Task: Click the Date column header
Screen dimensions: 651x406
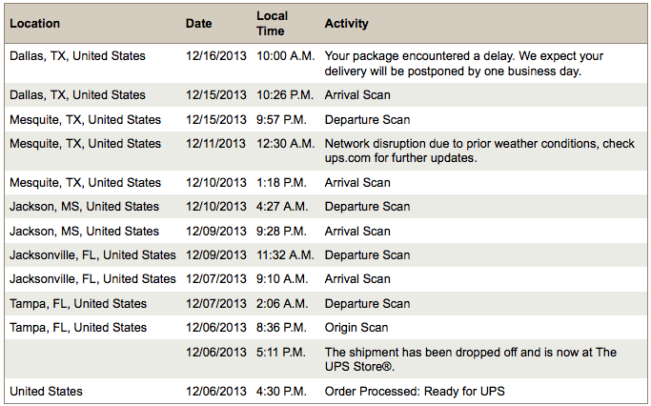Action: [198, 23]
